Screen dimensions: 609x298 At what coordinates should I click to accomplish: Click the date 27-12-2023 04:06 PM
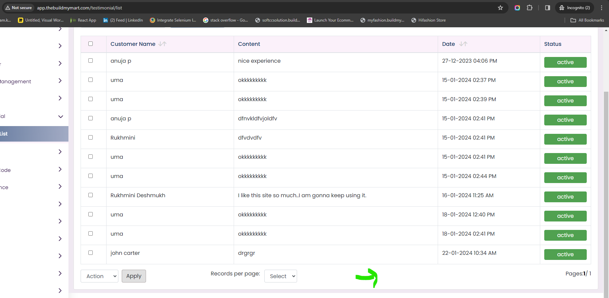tap(469, 61)
